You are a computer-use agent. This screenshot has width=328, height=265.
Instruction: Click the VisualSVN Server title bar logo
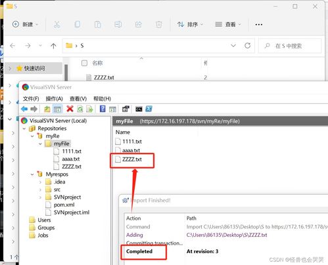[26, 87]
